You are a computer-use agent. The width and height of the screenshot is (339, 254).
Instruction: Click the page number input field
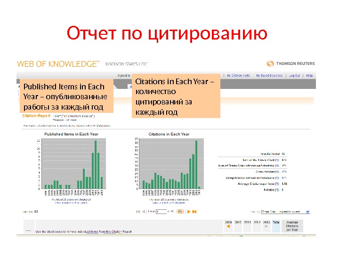pos(161,212)
